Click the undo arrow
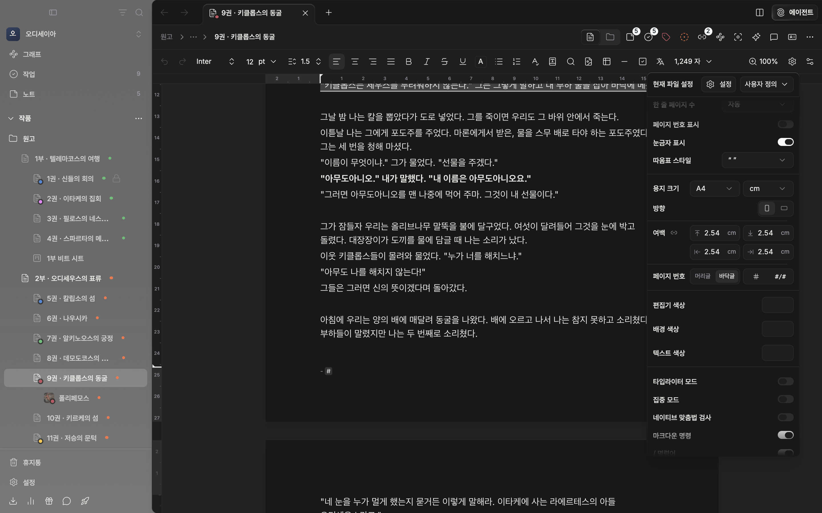Image resolution: width=822 pixels, height=513 pixels. click(x=164, y=61)
